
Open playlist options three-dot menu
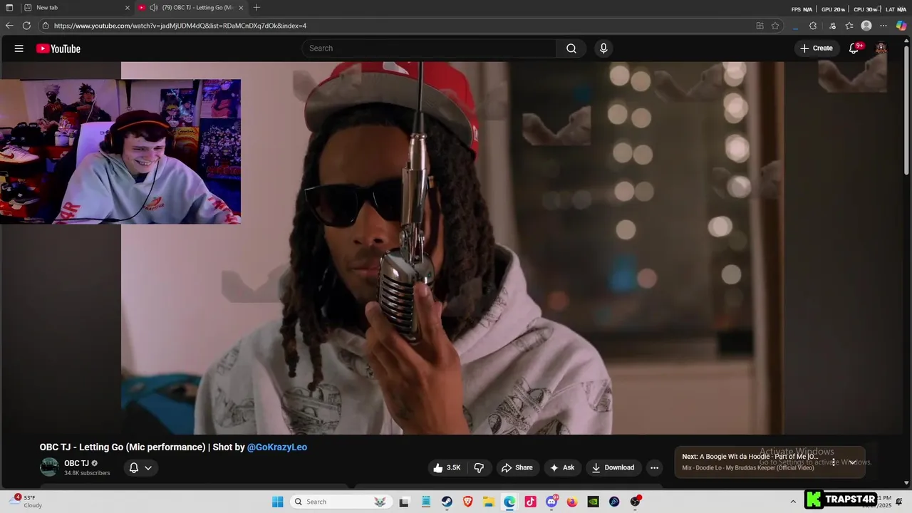(x=834, y=462)
